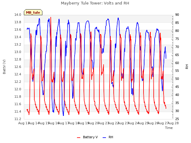Click the 85 right axis value
Viewport: 191px width, 143px height.
177,23
